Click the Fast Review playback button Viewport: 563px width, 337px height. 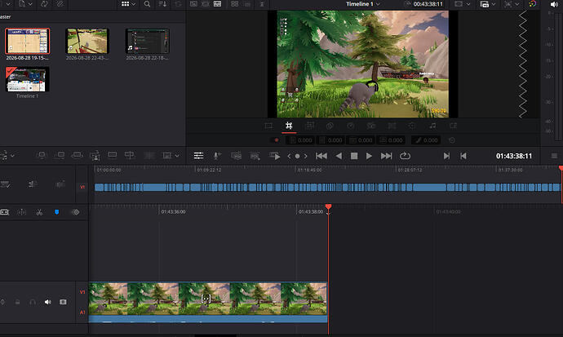coord(274,156)
